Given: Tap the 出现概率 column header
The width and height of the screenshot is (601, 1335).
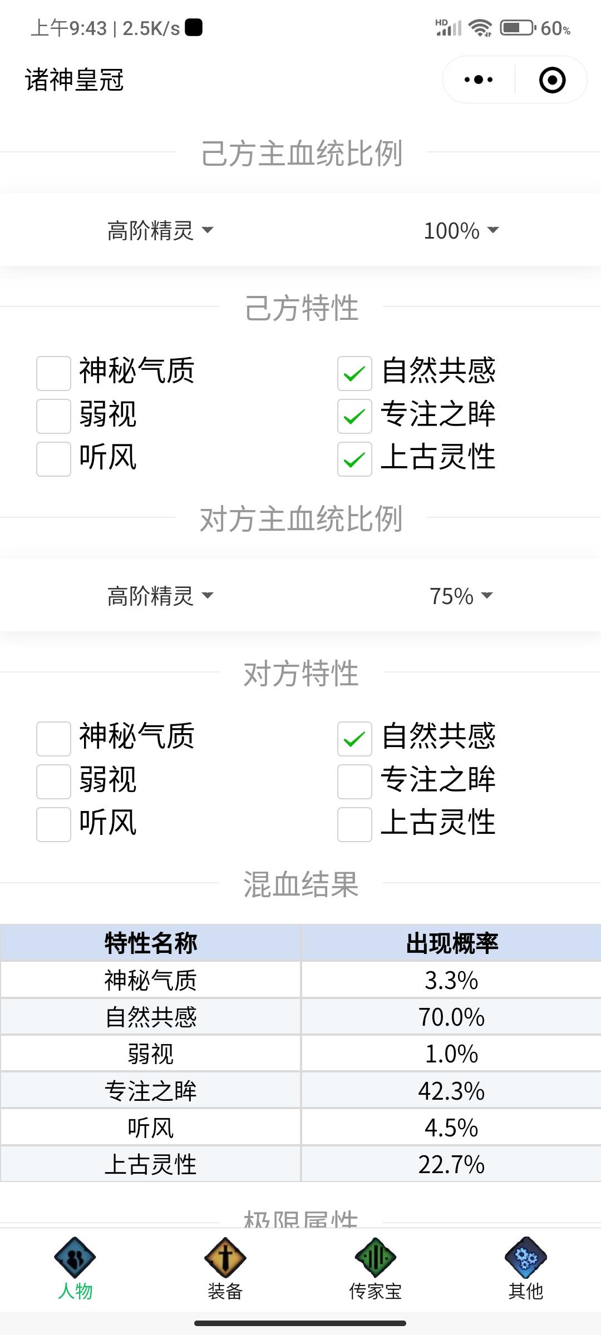Looking at the screenshot, I should 451,943.
